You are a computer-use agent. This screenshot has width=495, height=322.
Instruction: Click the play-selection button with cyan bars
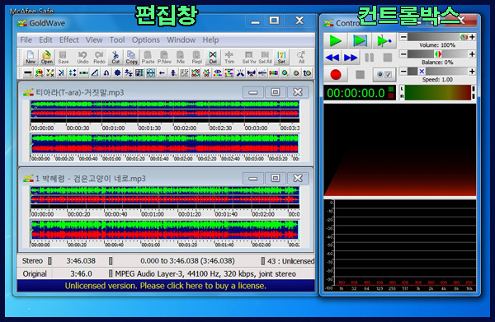click(x=360, y=40)
